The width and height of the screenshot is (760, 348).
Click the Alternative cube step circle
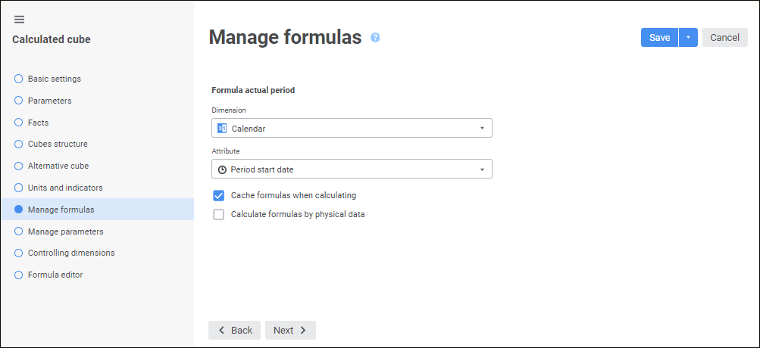(x=19, y=166)
